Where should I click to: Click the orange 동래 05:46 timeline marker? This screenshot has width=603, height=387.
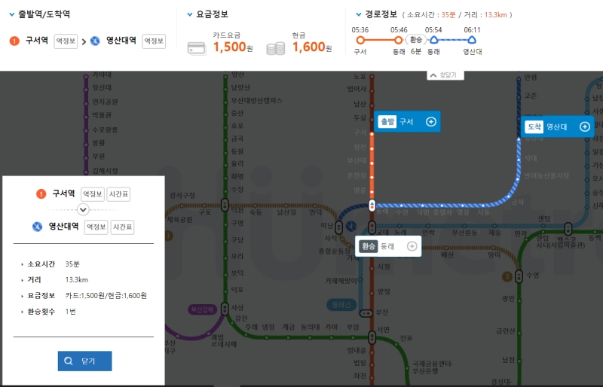point(399,40)
